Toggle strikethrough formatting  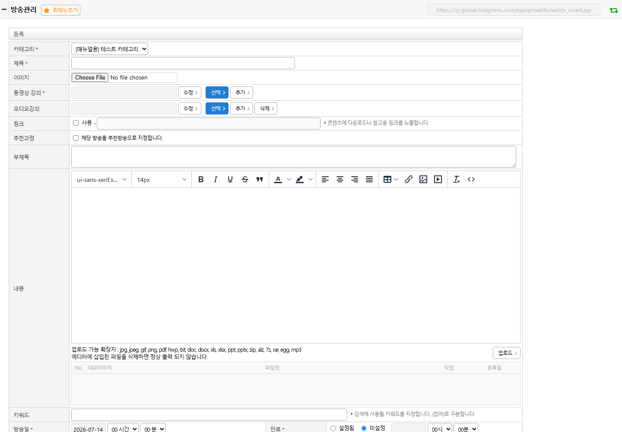tap(245, 179)
